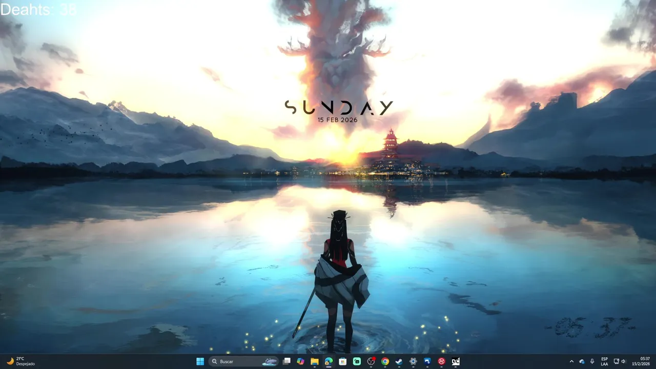This screenshot has width=656, height=369.
Task: Open Google Chrome from the taskbar
Action: tap(385, 361)
